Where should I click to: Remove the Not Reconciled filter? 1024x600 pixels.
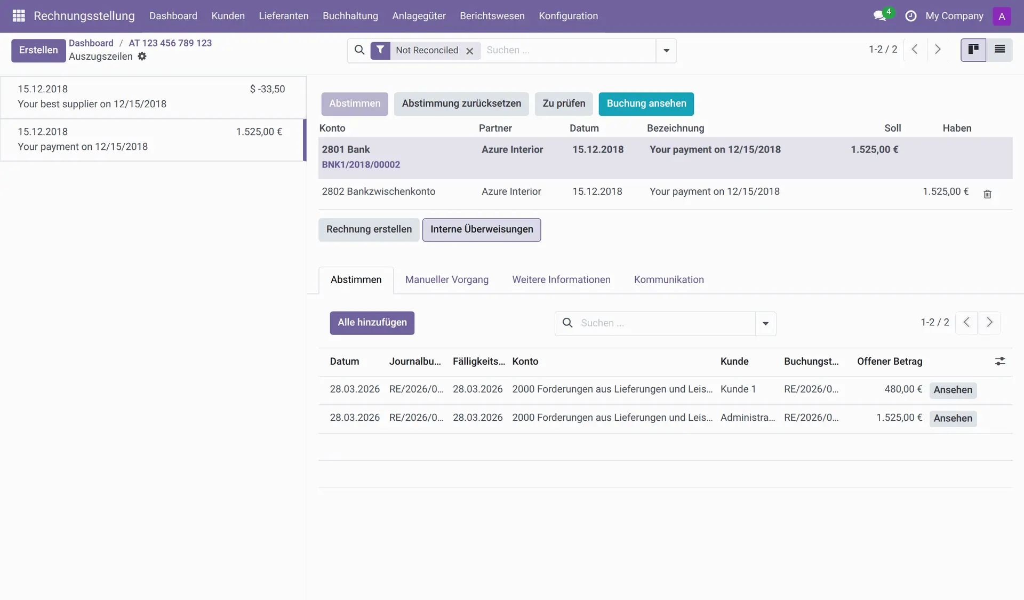(469, 51)
